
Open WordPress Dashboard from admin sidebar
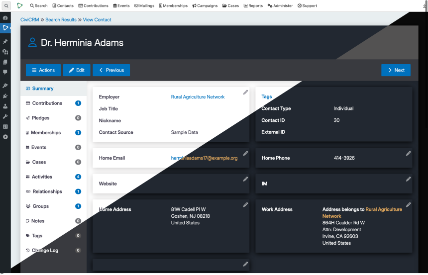click(5, 18)
